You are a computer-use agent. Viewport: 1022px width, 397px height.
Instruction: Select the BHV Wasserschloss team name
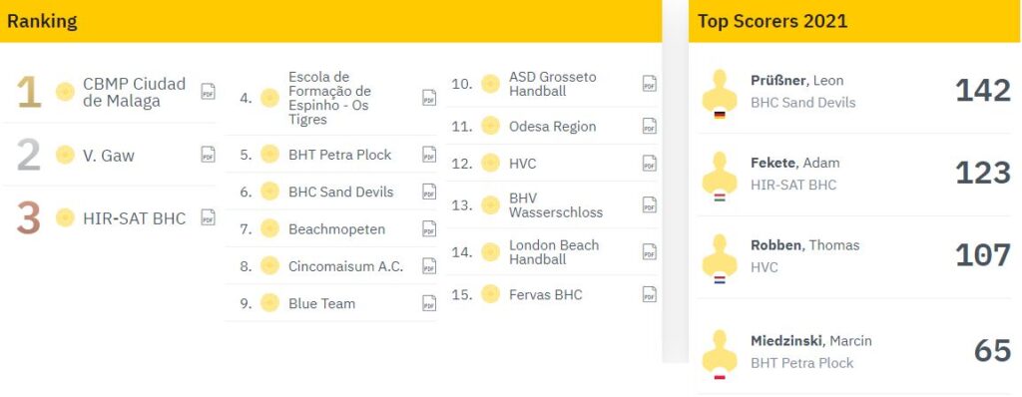point(556,205)
